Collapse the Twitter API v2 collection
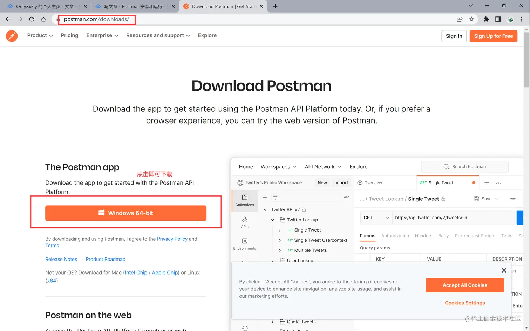Screen dimensions: 530x331 coord(265,209)
